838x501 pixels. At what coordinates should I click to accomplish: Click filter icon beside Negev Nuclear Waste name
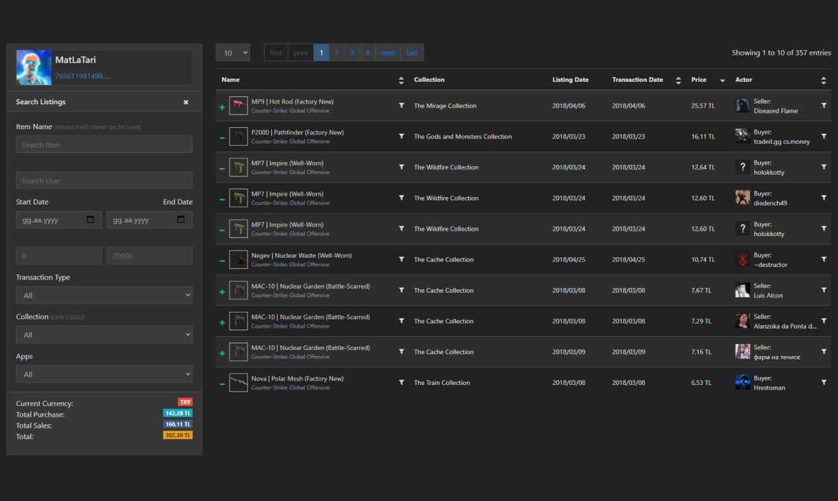click(401, 260)
